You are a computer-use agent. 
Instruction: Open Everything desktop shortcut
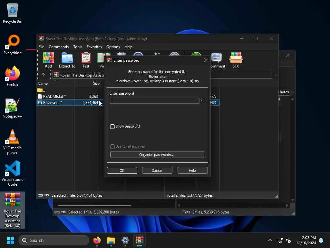(13, 45)
